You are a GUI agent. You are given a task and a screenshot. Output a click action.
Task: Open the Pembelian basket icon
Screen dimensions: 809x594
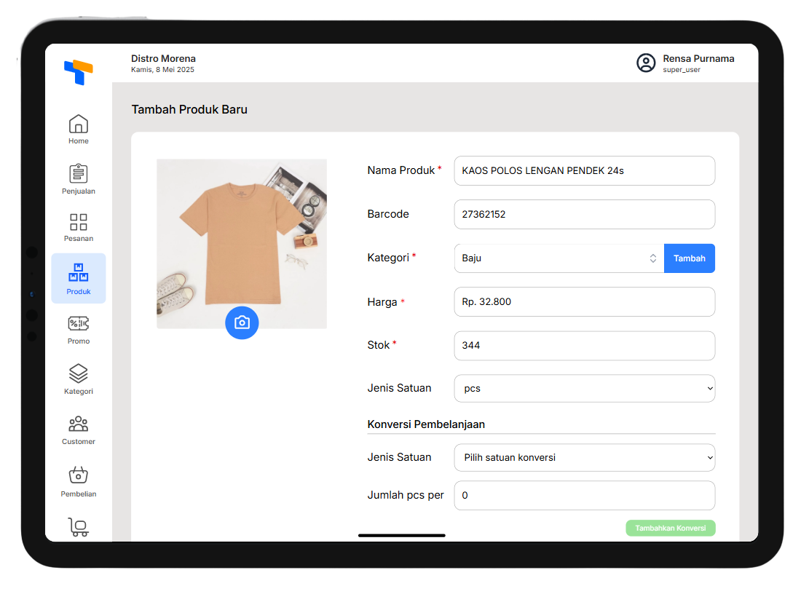point(78,475)
